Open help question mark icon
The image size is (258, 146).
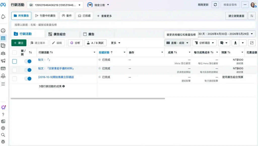point(3,114)
